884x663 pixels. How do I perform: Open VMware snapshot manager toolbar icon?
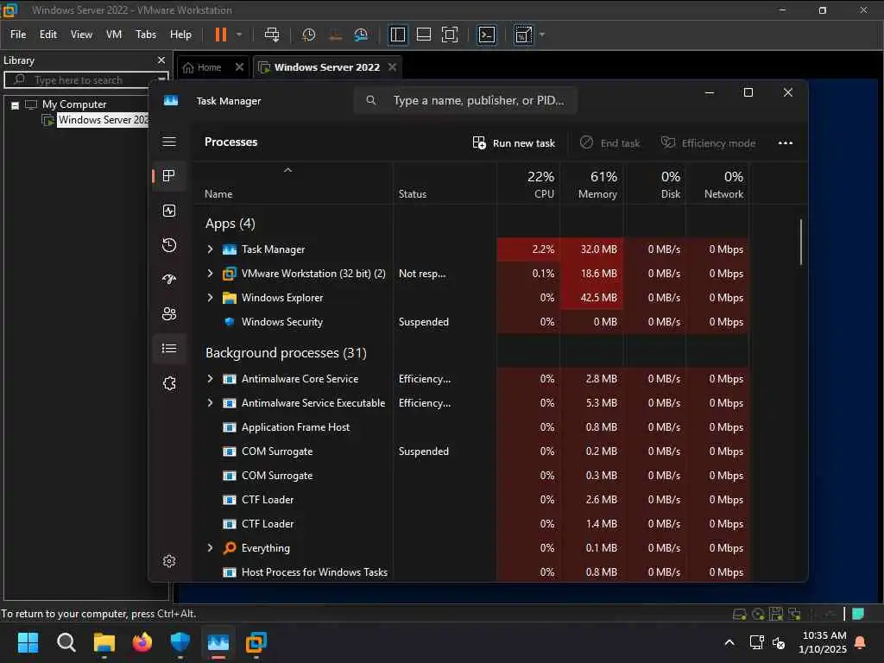coord(361,35)
